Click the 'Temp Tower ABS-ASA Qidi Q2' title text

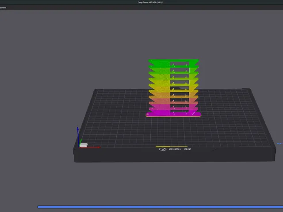[x=150, y=2]
